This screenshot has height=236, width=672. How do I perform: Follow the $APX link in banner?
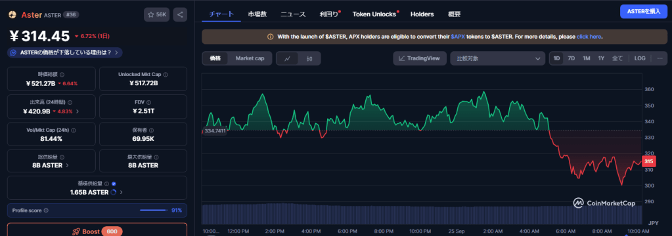458,37
